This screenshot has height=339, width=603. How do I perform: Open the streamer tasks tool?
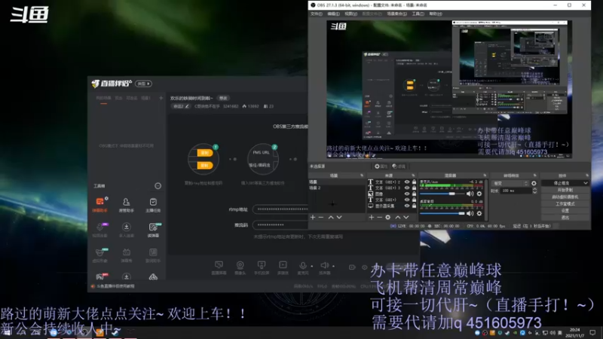tap(153, 204)
